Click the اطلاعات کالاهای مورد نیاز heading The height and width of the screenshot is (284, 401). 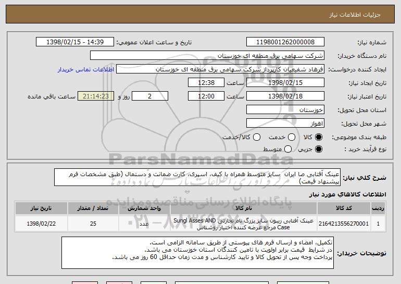[x=347, y=194]
